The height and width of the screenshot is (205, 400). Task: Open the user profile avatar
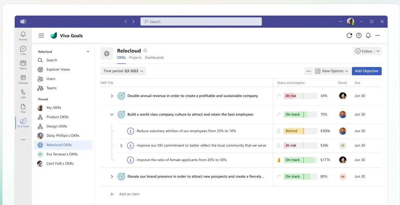coord(350,21)
